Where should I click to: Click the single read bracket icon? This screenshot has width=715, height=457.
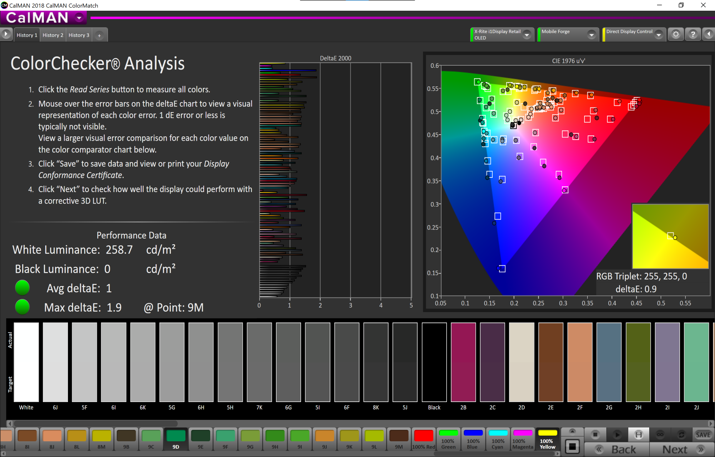pos(638,435)
